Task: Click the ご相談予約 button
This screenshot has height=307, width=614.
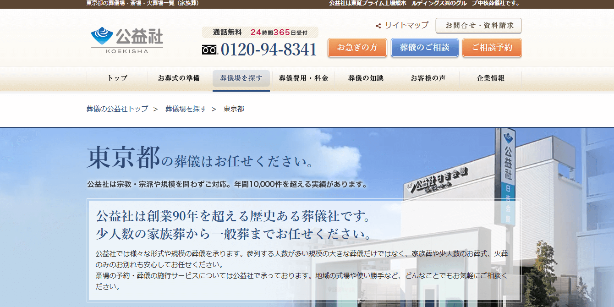Action: tap(492, 48)
